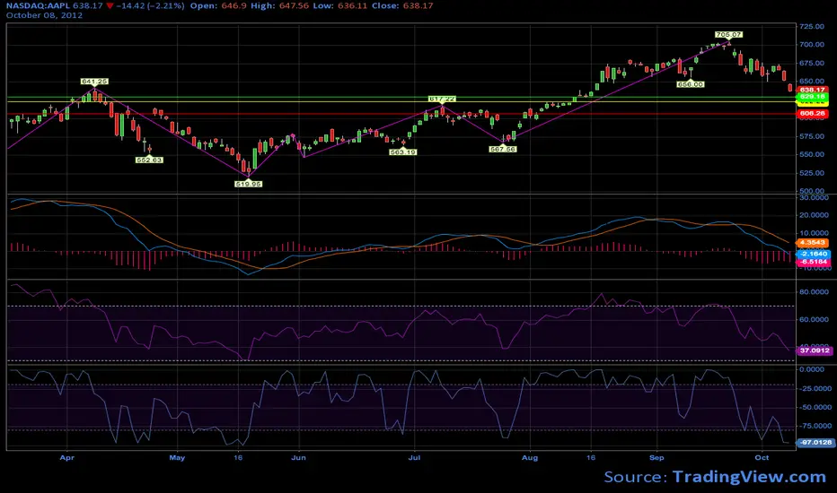Click the 575.00 price axis label
The height and width of the screenshot is (493, 837).
click(811, 136)
